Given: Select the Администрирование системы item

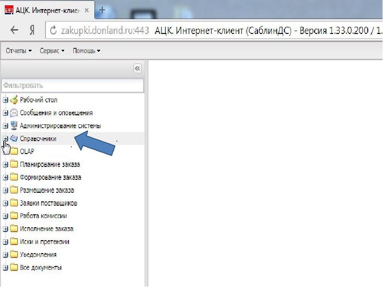Looking at the screenshot, I should [60, 126].
